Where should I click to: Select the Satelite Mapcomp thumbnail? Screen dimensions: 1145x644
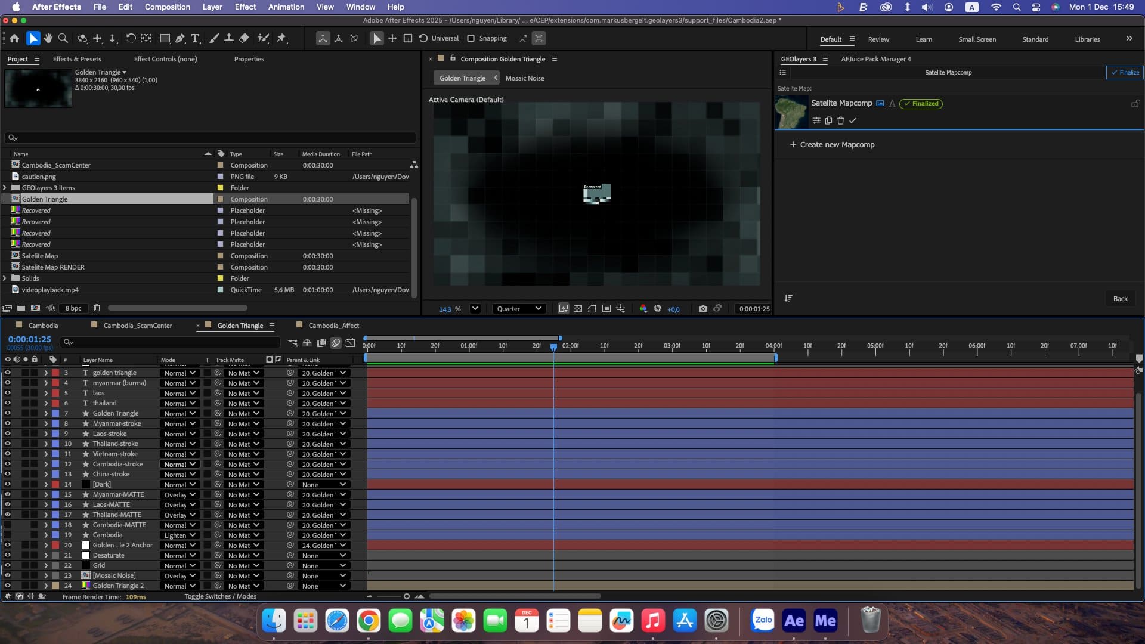point(791,112)
